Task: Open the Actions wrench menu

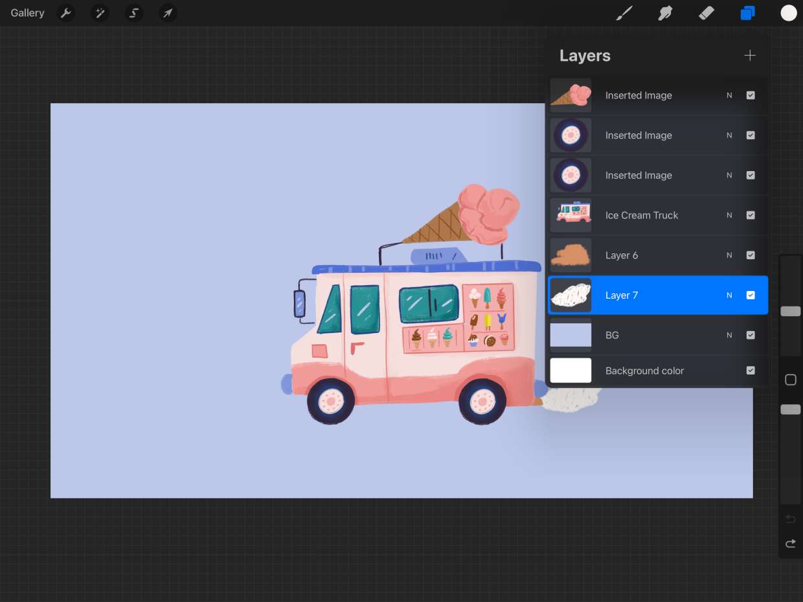Action: (x=65, y=13)
